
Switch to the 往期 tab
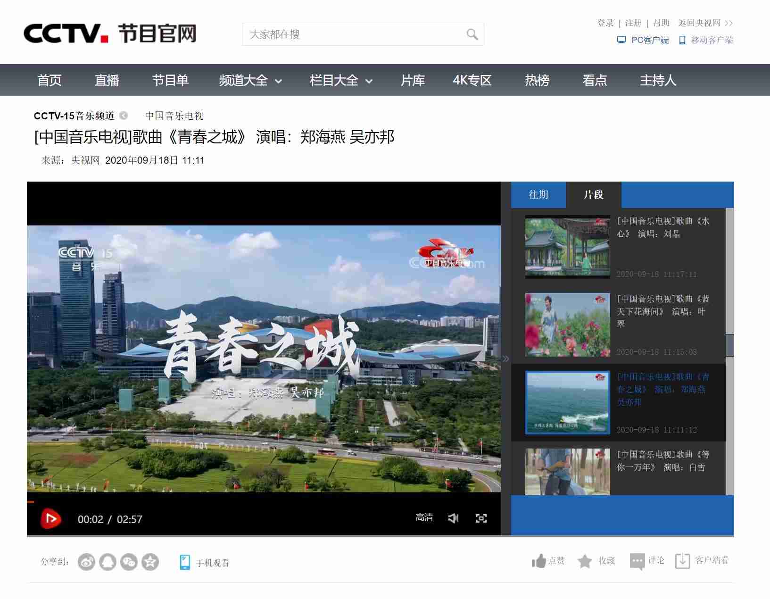coord(538,195)
